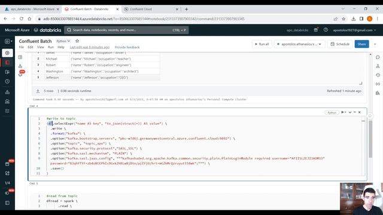
Task: Open the notebook Edit menu
Action: coord(31,47)
